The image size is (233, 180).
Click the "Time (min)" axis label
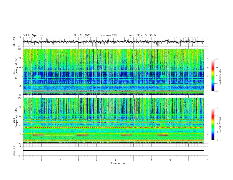[117, 163]
